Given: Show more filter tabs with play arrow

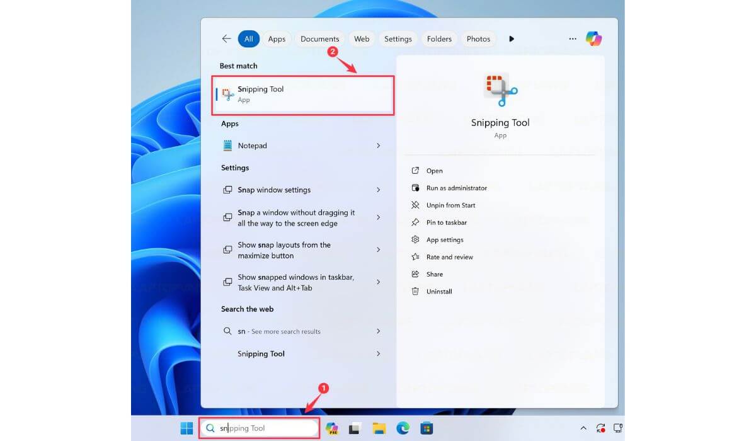Looking at the screenshot, I should tap(512, 38).
